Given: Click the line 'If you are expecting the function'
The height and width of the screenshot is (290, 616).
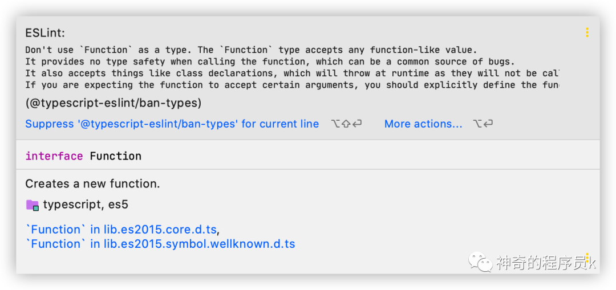Looking at the screenshot, I should coord(292,85).
